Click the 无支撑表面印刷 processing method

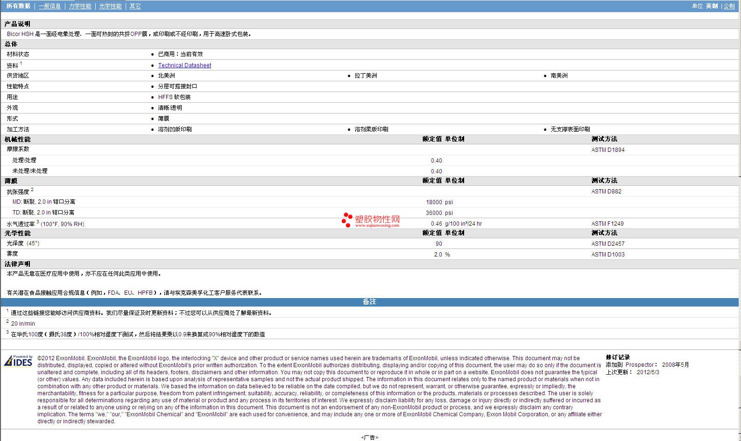tap(570, 129)
